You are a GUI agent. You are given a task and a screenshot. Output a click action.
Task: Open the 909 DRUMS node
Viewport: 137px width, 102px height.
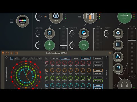click(x=90, y=16)
